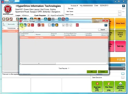Click the greyed-out checkmark icon in Customer Manager
Image resolution: width=128 pixels, height=94 pixels.
click(x=71, y=25)
